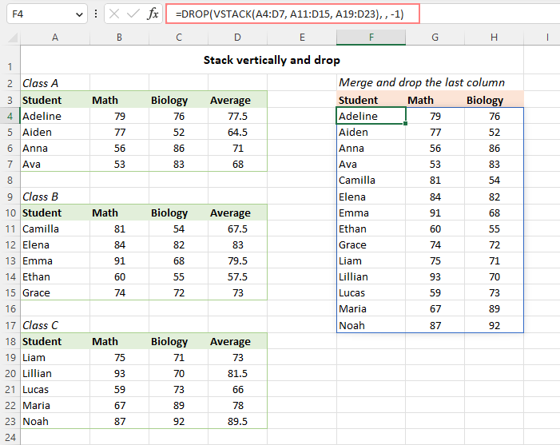Select row 10 header
Image resolution: width=560 pixels, height=445 pixels.
click(10, 213)
